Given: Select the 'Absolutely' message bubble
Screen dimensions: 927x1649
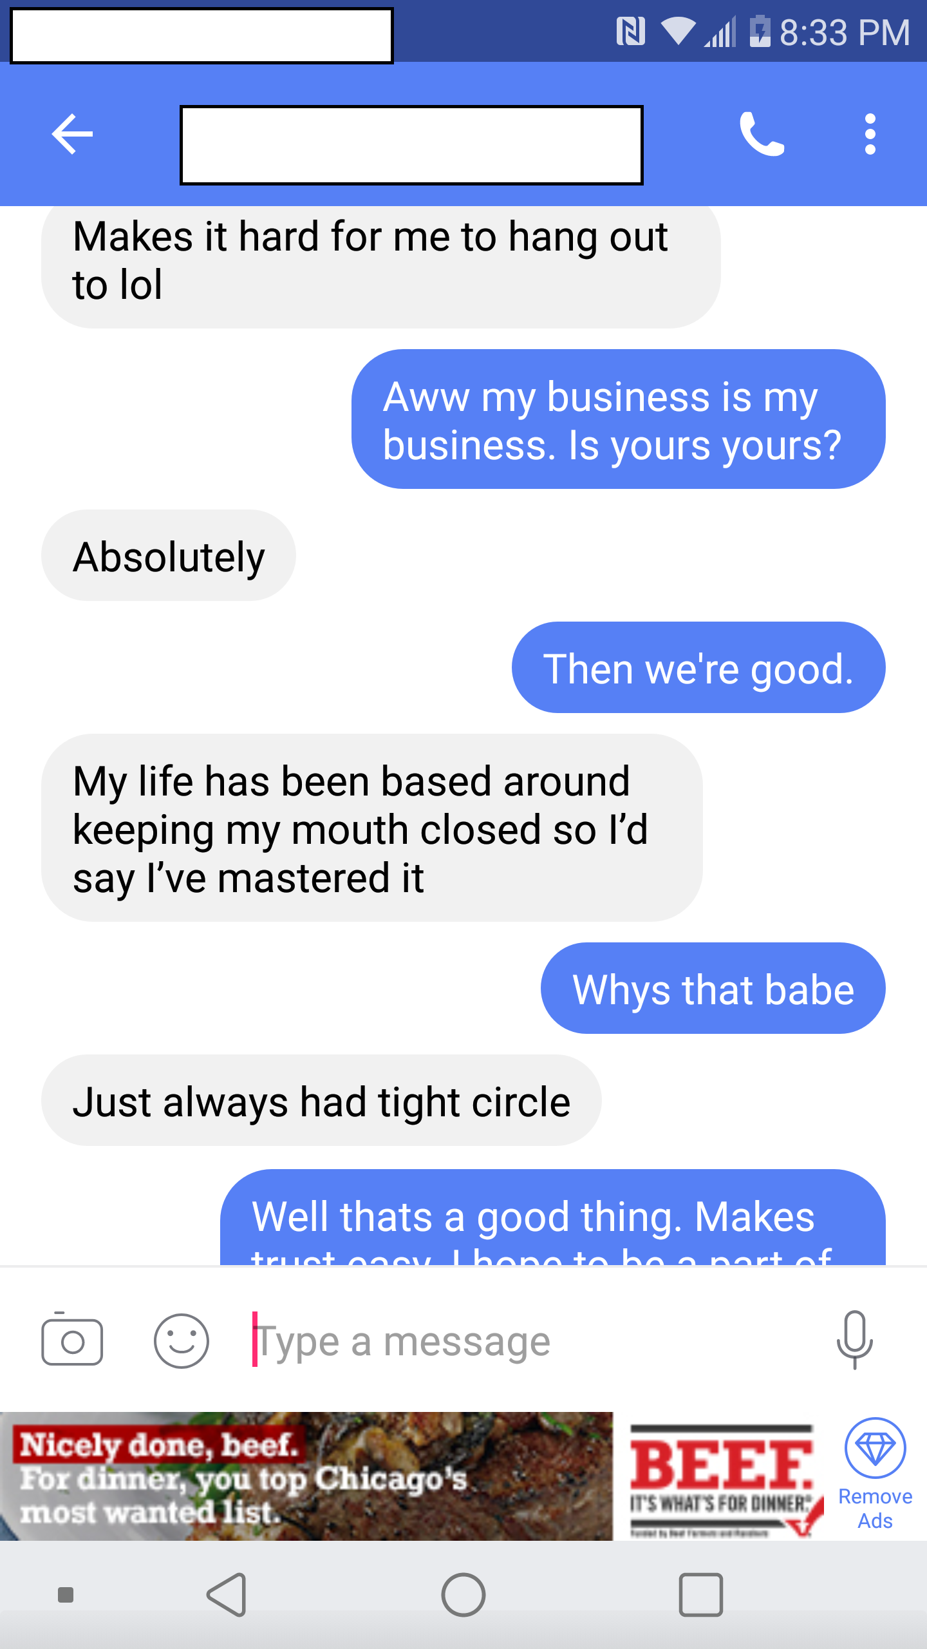Looking at the screenshot, I should click(169, 556).
